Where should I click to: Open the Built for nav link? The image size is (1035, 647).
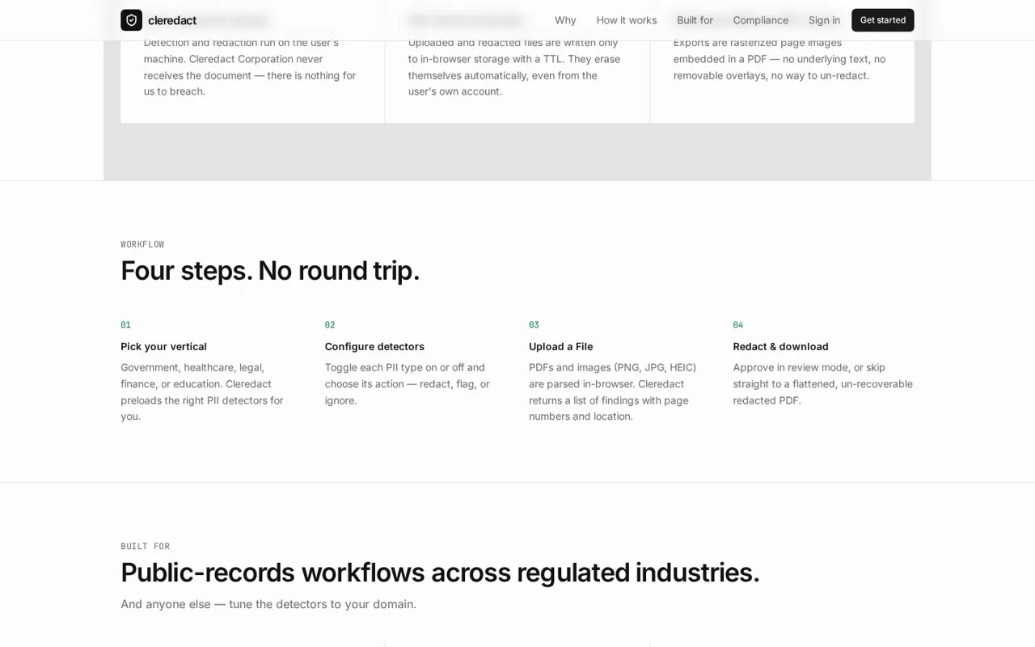(x=695, y=20)
